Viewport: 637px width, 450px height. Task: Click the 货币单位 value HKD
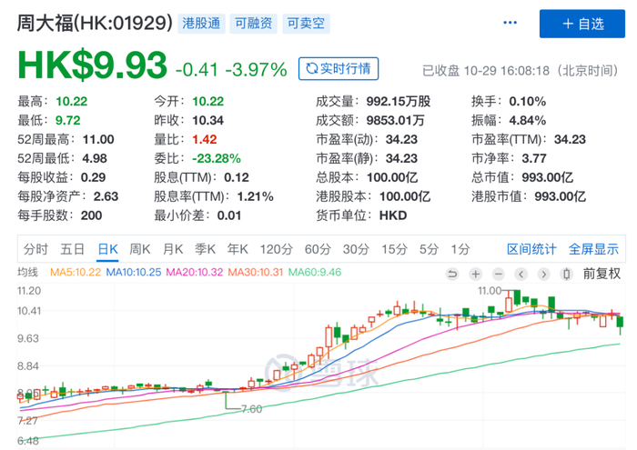coord(393,215)
